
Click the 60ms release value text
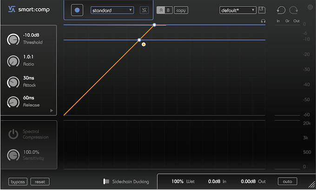(28, 98)
